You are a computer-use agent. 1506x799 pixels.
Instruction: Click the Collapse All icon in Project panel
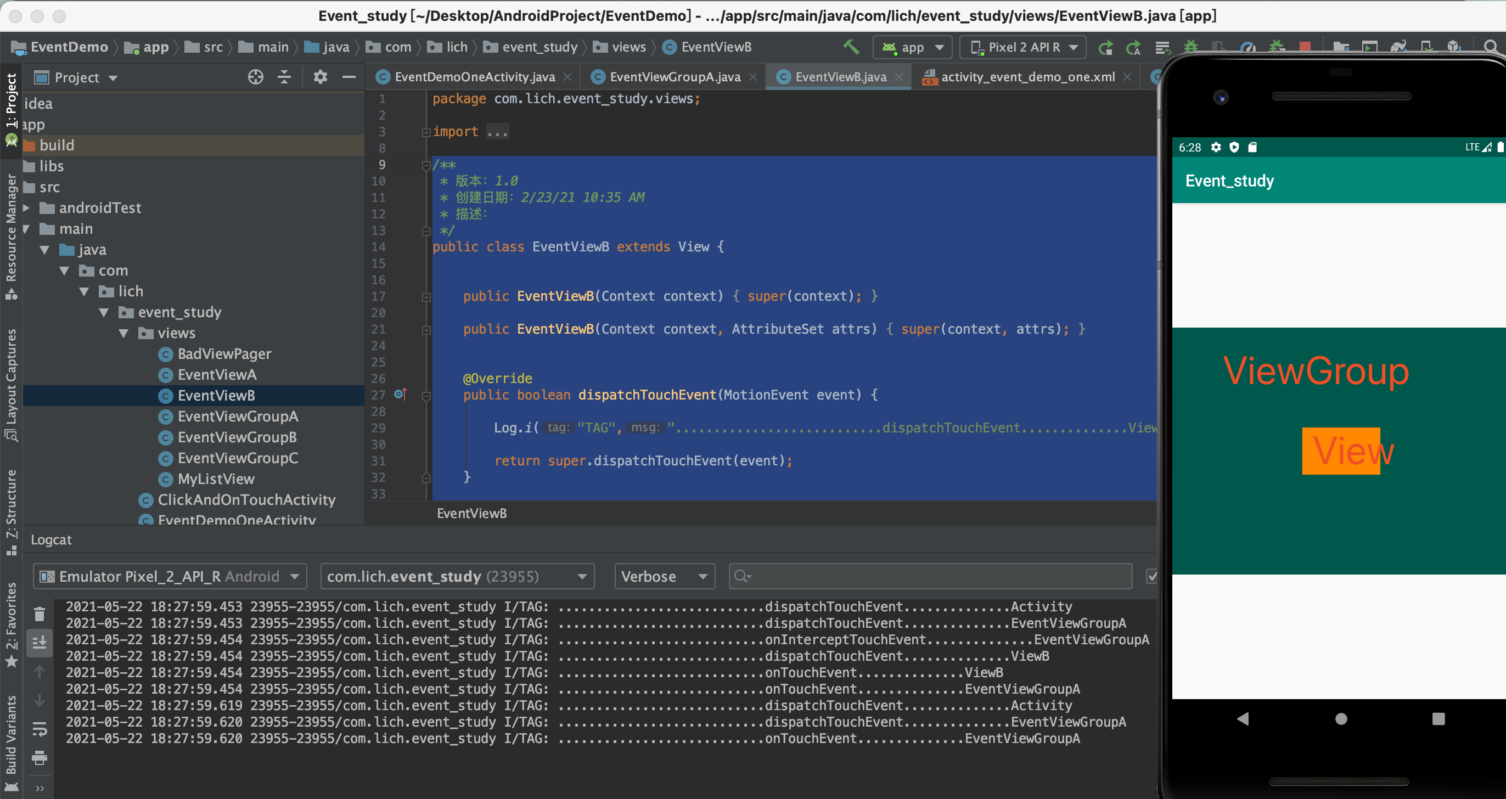(284, 77)
